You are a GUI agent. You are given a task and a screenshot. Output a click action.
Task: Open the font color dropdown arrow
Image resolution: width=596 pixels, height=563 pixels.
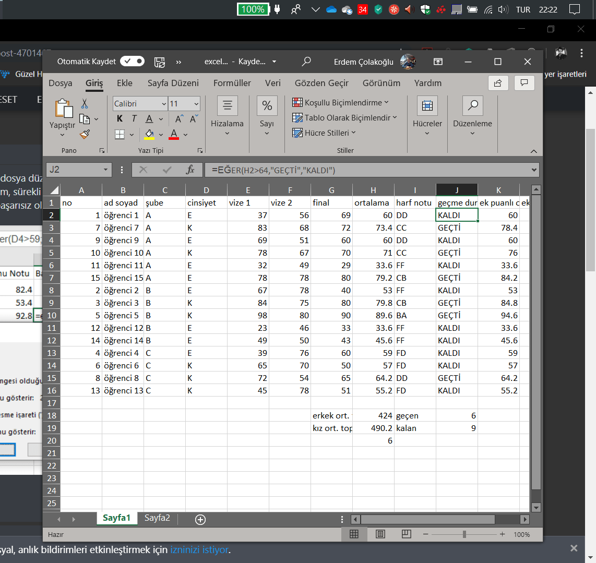point(185,135)
